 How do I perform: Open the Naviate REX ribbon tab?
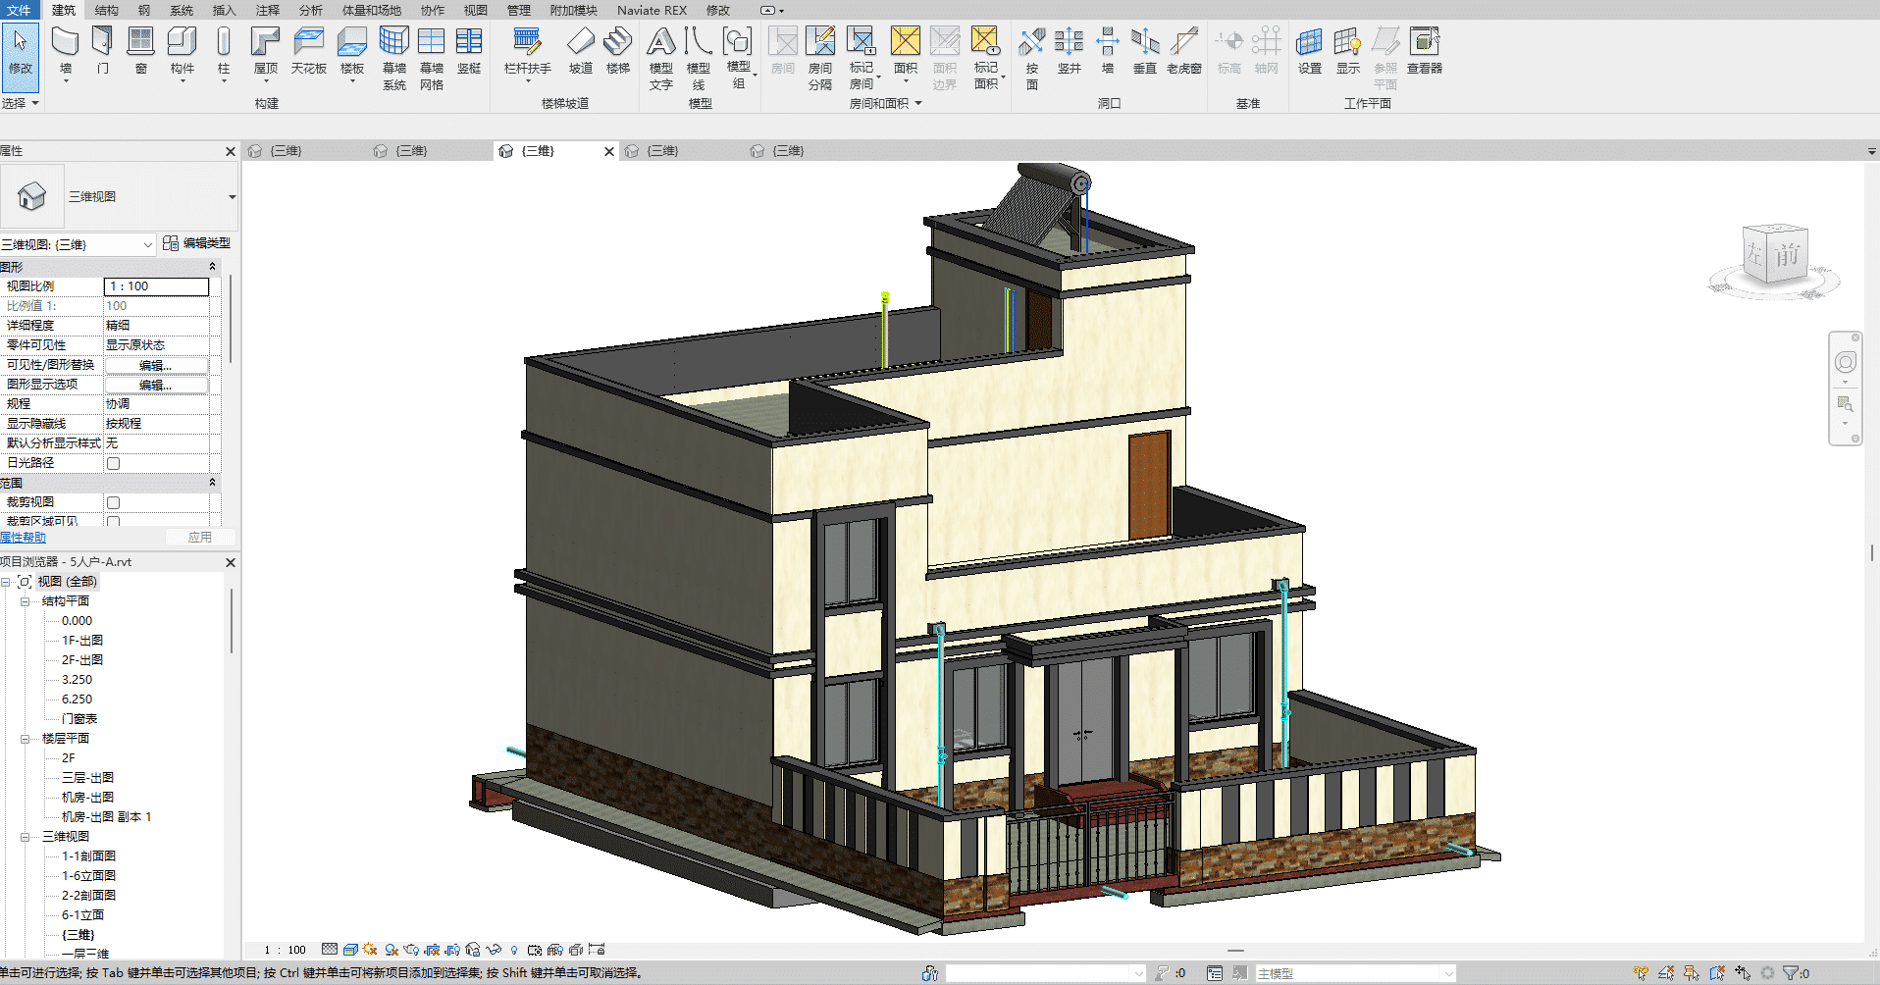tap(652, 10)
